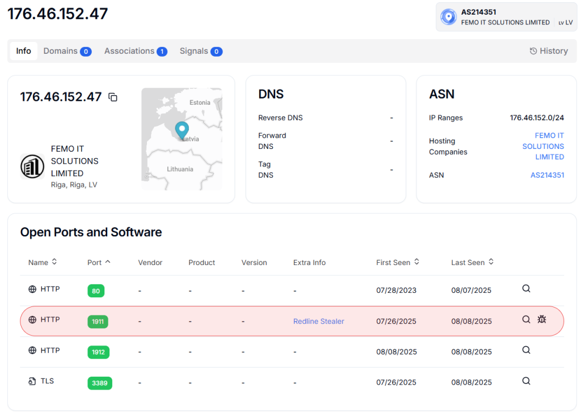Sort the table by the Name column
Screen dimensions: 581x414
coord(54,262)
